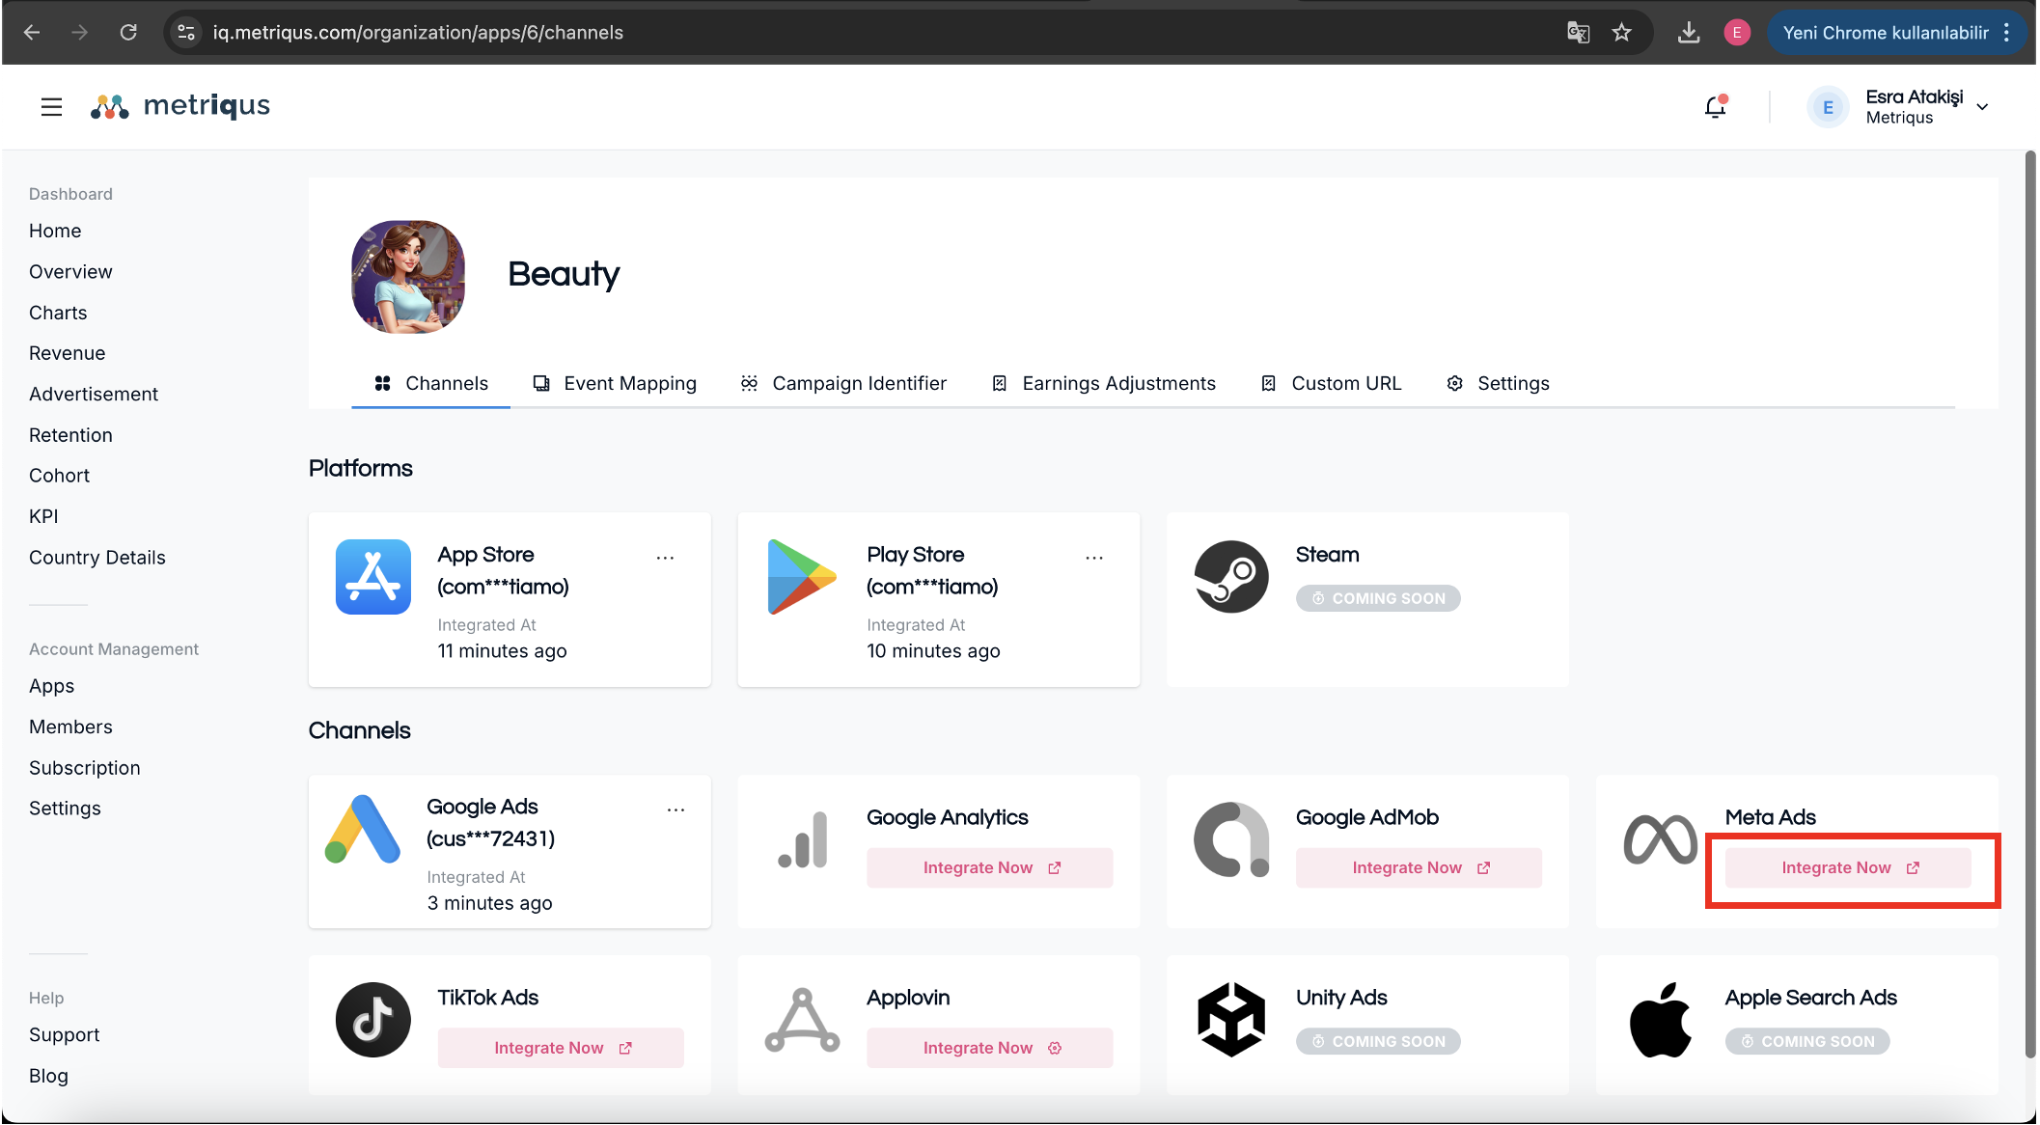Open Retention in sidebar
The height and width of the screenshot is (1125, 2040).
tap(70, 435)
